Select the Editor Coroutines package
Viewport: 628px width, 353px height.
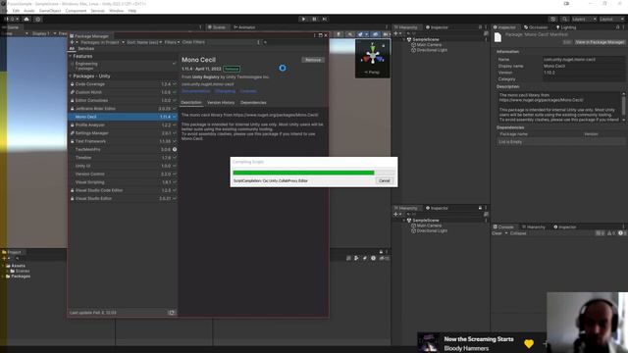click(x=123, y=100)
